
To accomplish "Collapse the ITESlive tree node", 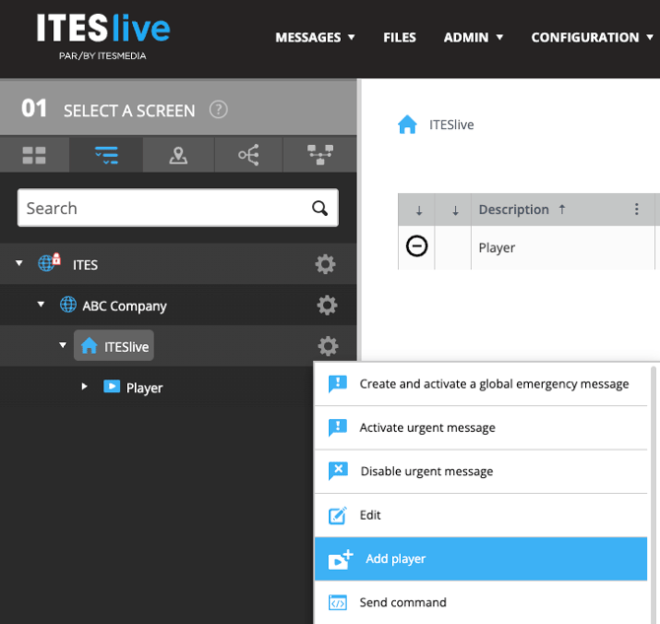I will [x=63, y=345].
